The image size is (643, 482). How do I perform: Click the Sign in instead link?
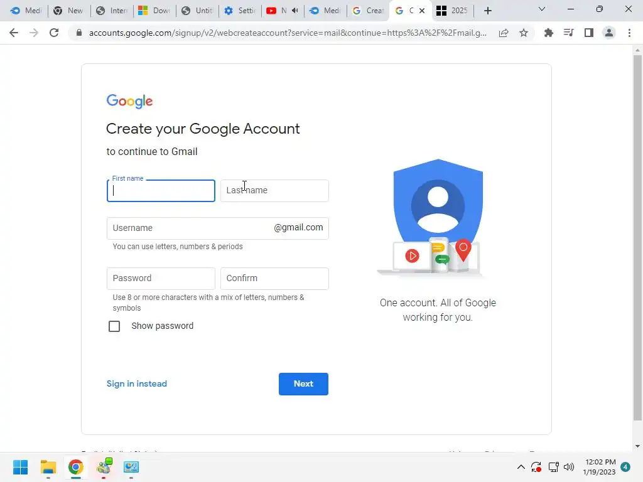click(136, 383)
